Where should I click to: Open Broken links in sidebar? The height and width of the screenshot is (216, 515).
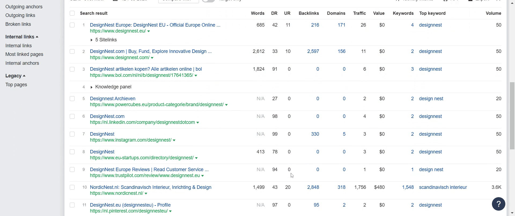pyautogui.click(x=18, y=24)
